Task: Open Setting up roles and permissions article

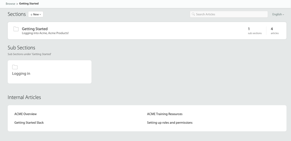Action: pyautogui.click(x=169, y=122)
